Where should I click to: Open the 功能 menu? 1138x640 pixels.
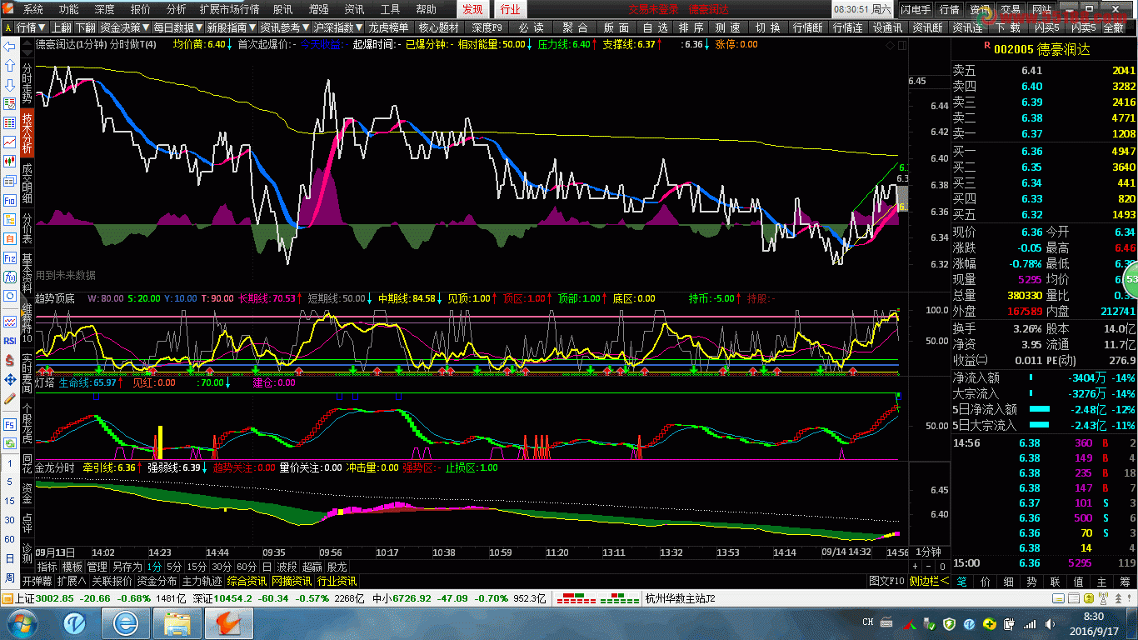tap(69, 9)
